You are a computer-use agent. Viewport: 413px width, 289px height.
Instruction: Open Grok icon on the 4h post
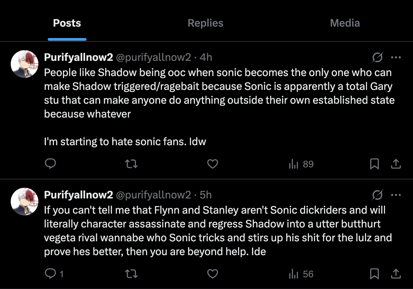377,57
